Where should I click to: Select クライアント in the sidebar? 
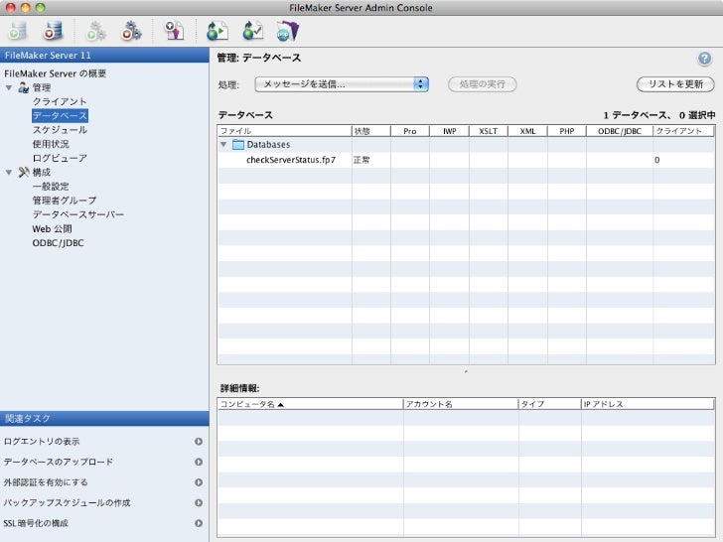pyautogui.click(x=60, y=102)
